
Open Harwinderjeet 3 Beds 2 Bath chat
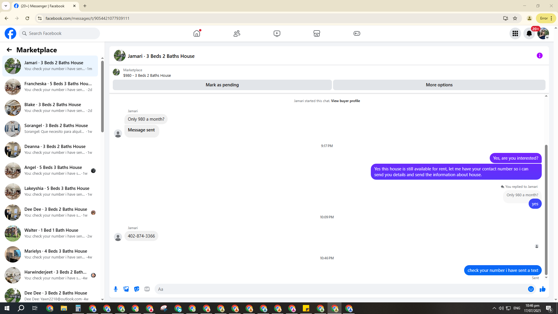click(50, 275)
